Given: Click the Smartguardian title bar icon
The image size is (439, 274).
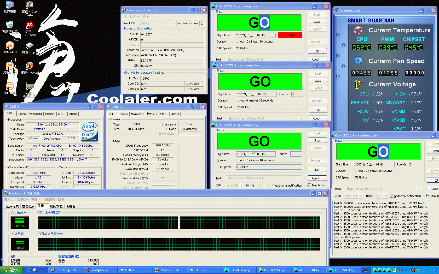Looking at the screenshot, I should tap(336, 10).
